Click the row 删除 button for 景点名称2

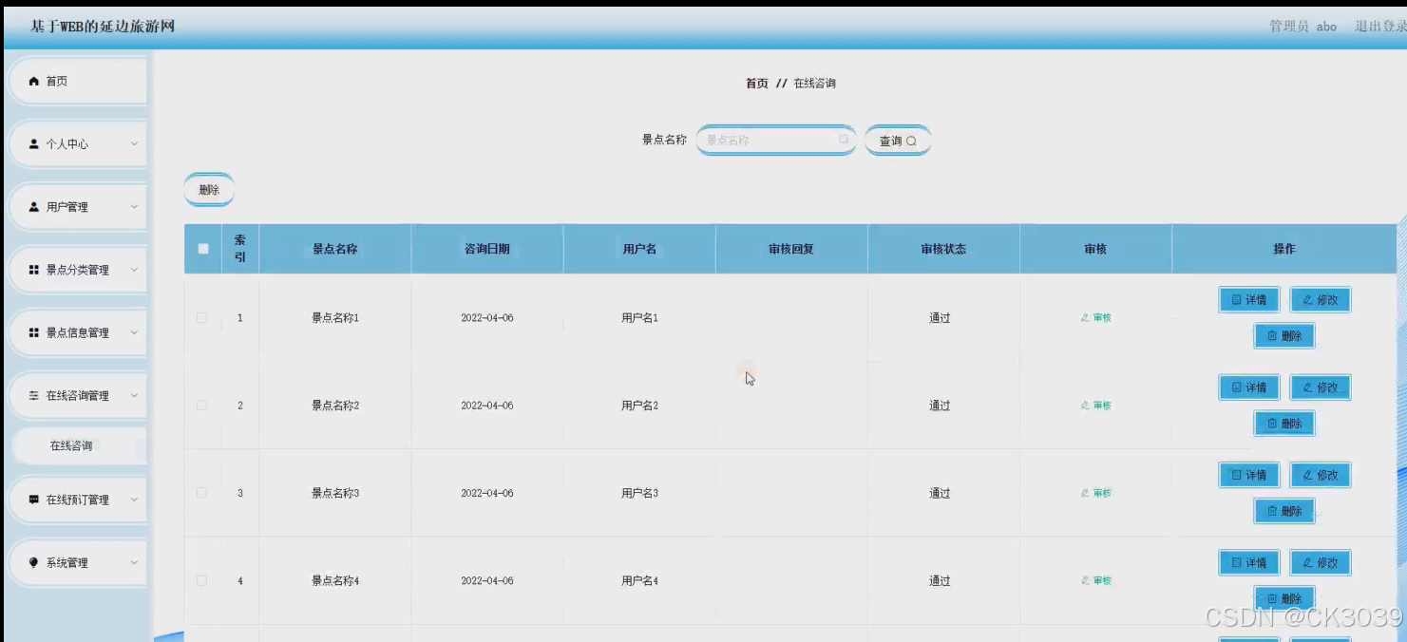click(x=1284, y=424)
